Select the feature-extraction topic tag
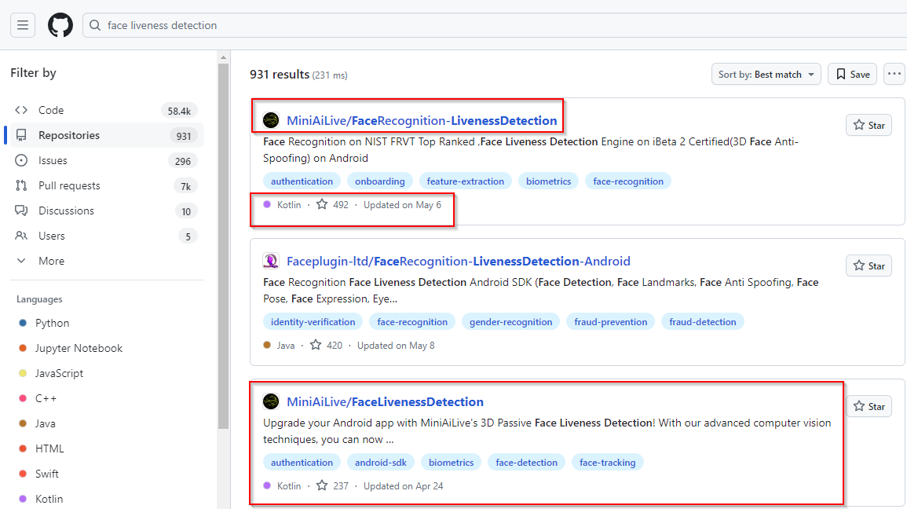This screenshot has width=907, height=509. pyautogui.click(x=465, y=181)
